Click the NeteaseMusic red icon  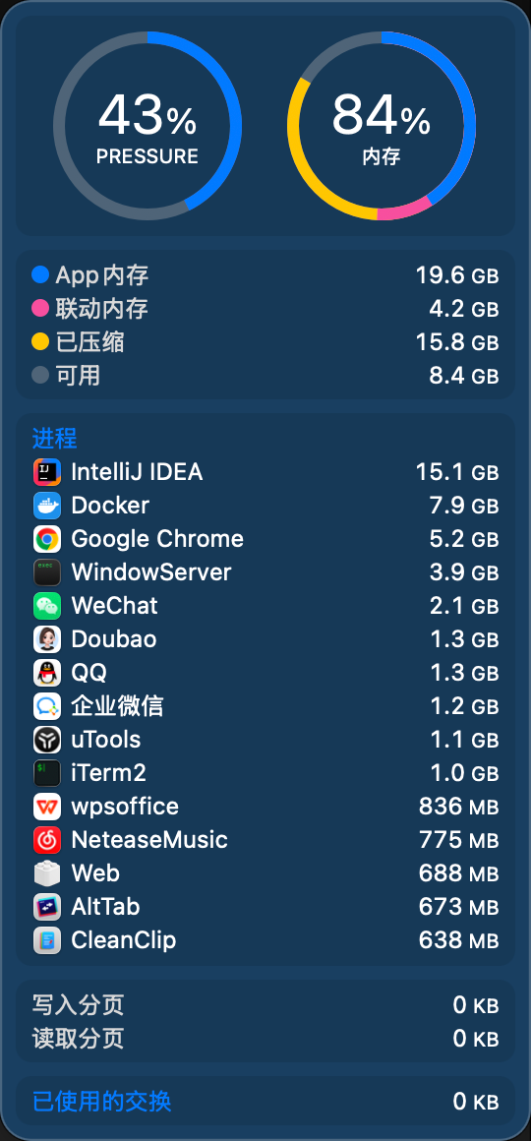(47, 840)
